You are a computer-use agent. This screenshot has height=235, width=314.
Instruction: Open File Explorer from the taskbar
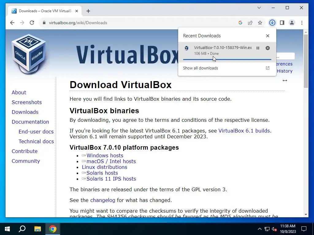(x=37, y=229)
